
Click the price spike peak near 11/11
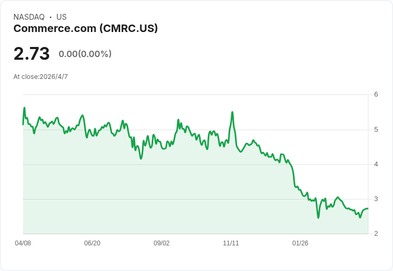coord(232,112)
